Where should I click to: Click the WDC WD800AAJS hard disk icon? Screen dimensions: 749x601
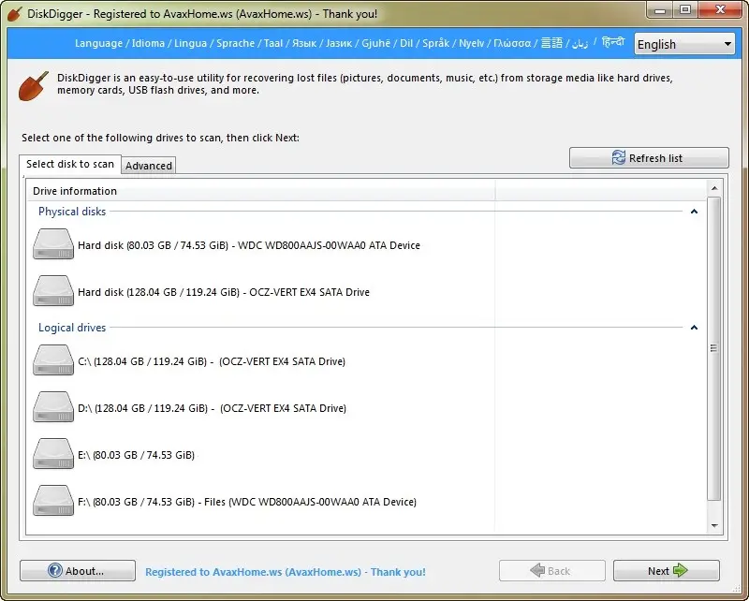click(53, 243)
